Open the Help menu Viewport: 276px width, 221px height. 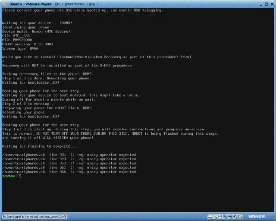(92, 4)
